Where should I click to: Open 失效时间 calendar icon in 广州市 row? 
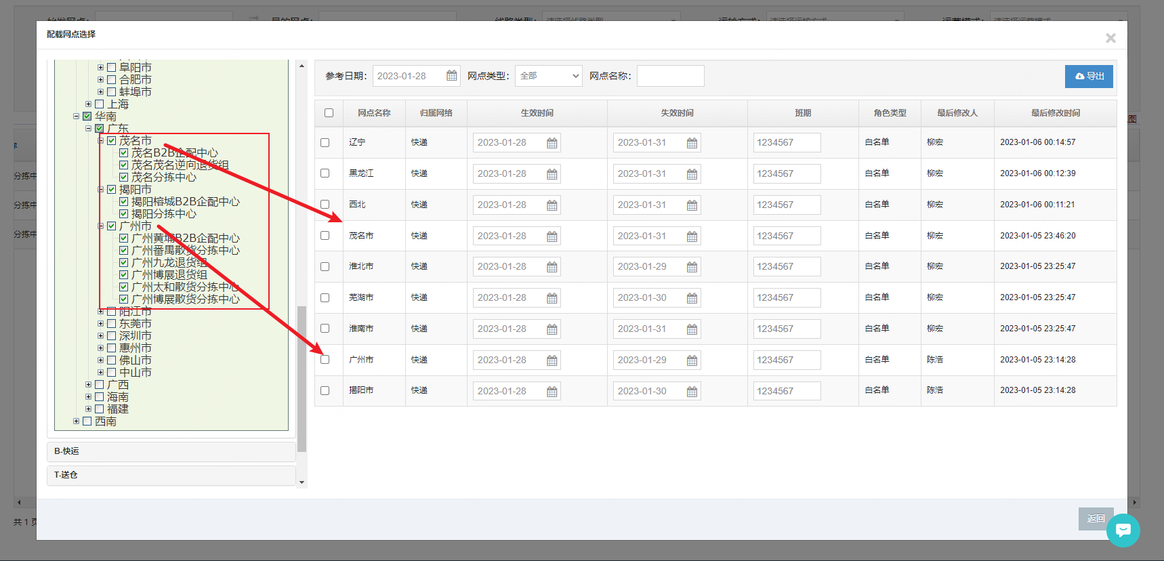(692, 360)
